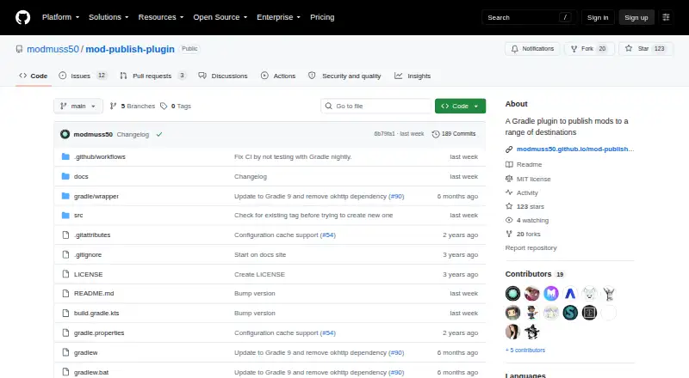Expand the Platform menu

pyautogui.click(x=60, y=17)
